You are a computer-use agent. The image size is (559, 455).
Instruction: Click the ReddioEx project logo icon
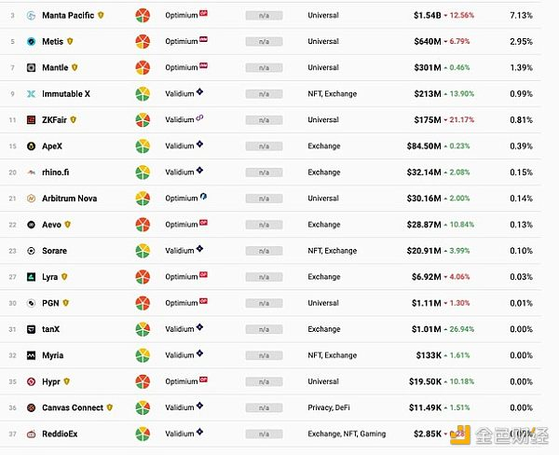click(33, 434)
